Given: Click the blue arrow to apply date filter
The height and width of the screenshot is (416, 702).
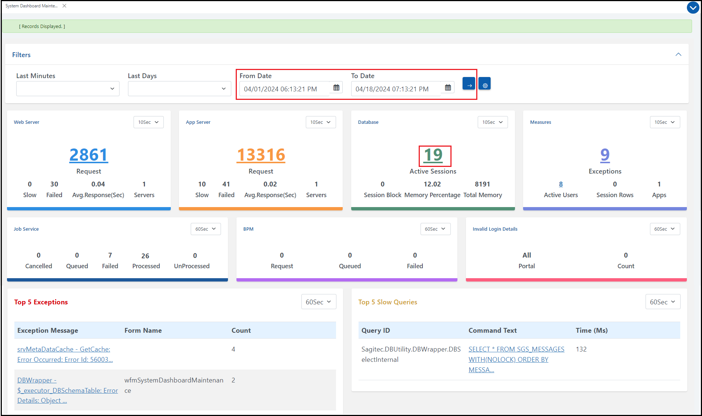Looking at the screenshot, I should click(468, 84).
